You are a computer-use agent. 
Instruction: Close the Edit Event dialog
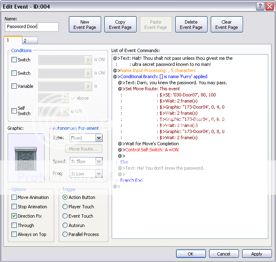click(x=269, y=6)
